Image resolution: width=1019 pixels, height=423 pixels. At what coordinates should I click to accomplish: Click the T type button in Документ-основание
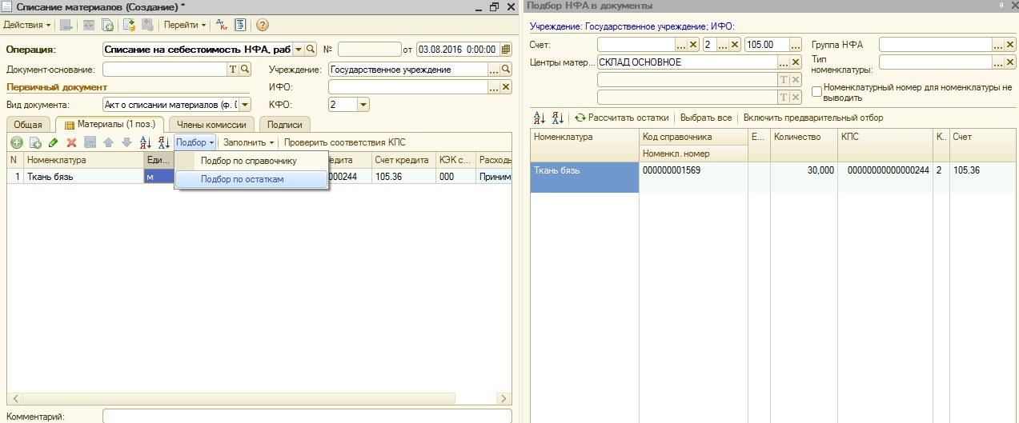(x=233, y=70)
